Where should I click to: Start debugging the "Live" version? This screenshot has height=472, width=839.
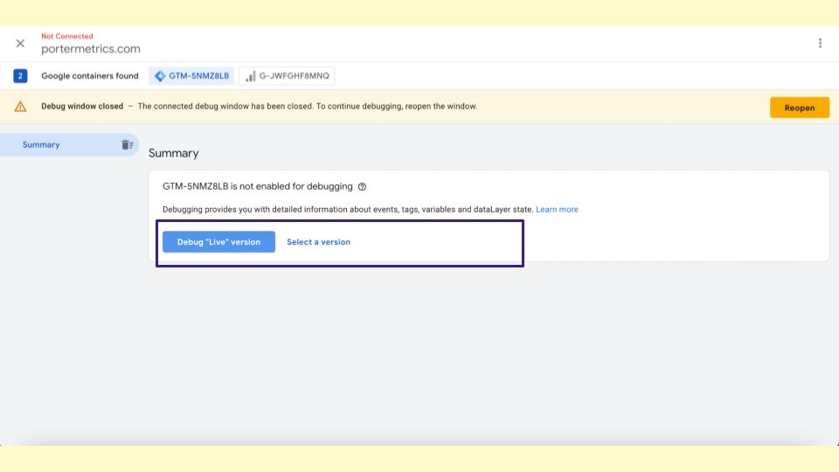click(218, 242)
